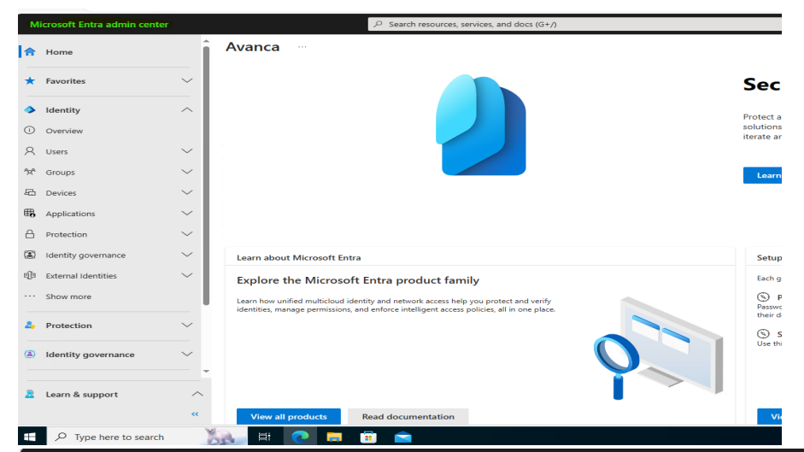Click the padlock icon beside Protection under Identity

click(30, 234)
